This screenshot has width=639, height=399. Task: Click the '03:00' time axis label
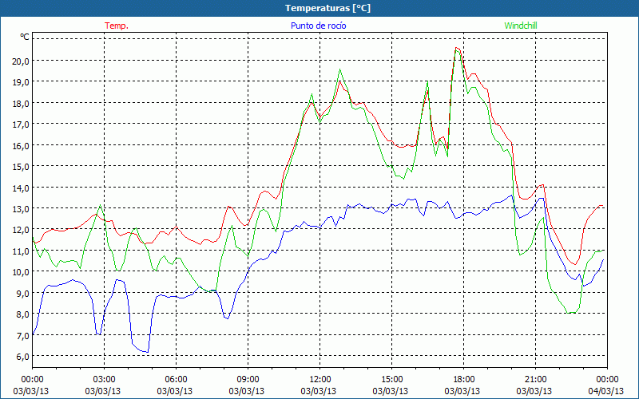tap(104, 380)
